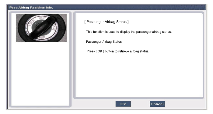Click the empty area under the ignition photo
Viewport: 213px width, 114px height.
click(40, 73)
